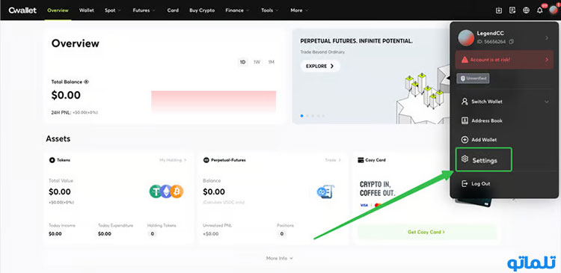Go to the Wallet tab
The height and width of the screenshot is (273, 561).
(x=86, y=10)
